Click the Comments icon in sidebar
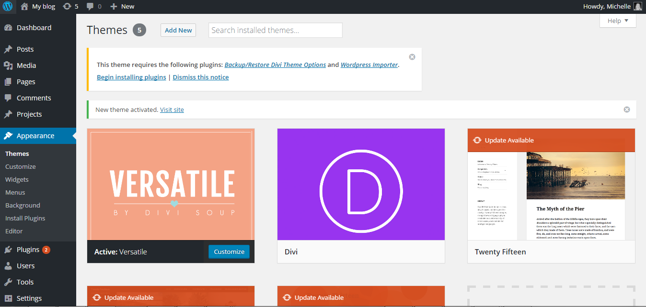Image resolution: width=646 pixels, height=307 pixels. click(x=8, y=98)
